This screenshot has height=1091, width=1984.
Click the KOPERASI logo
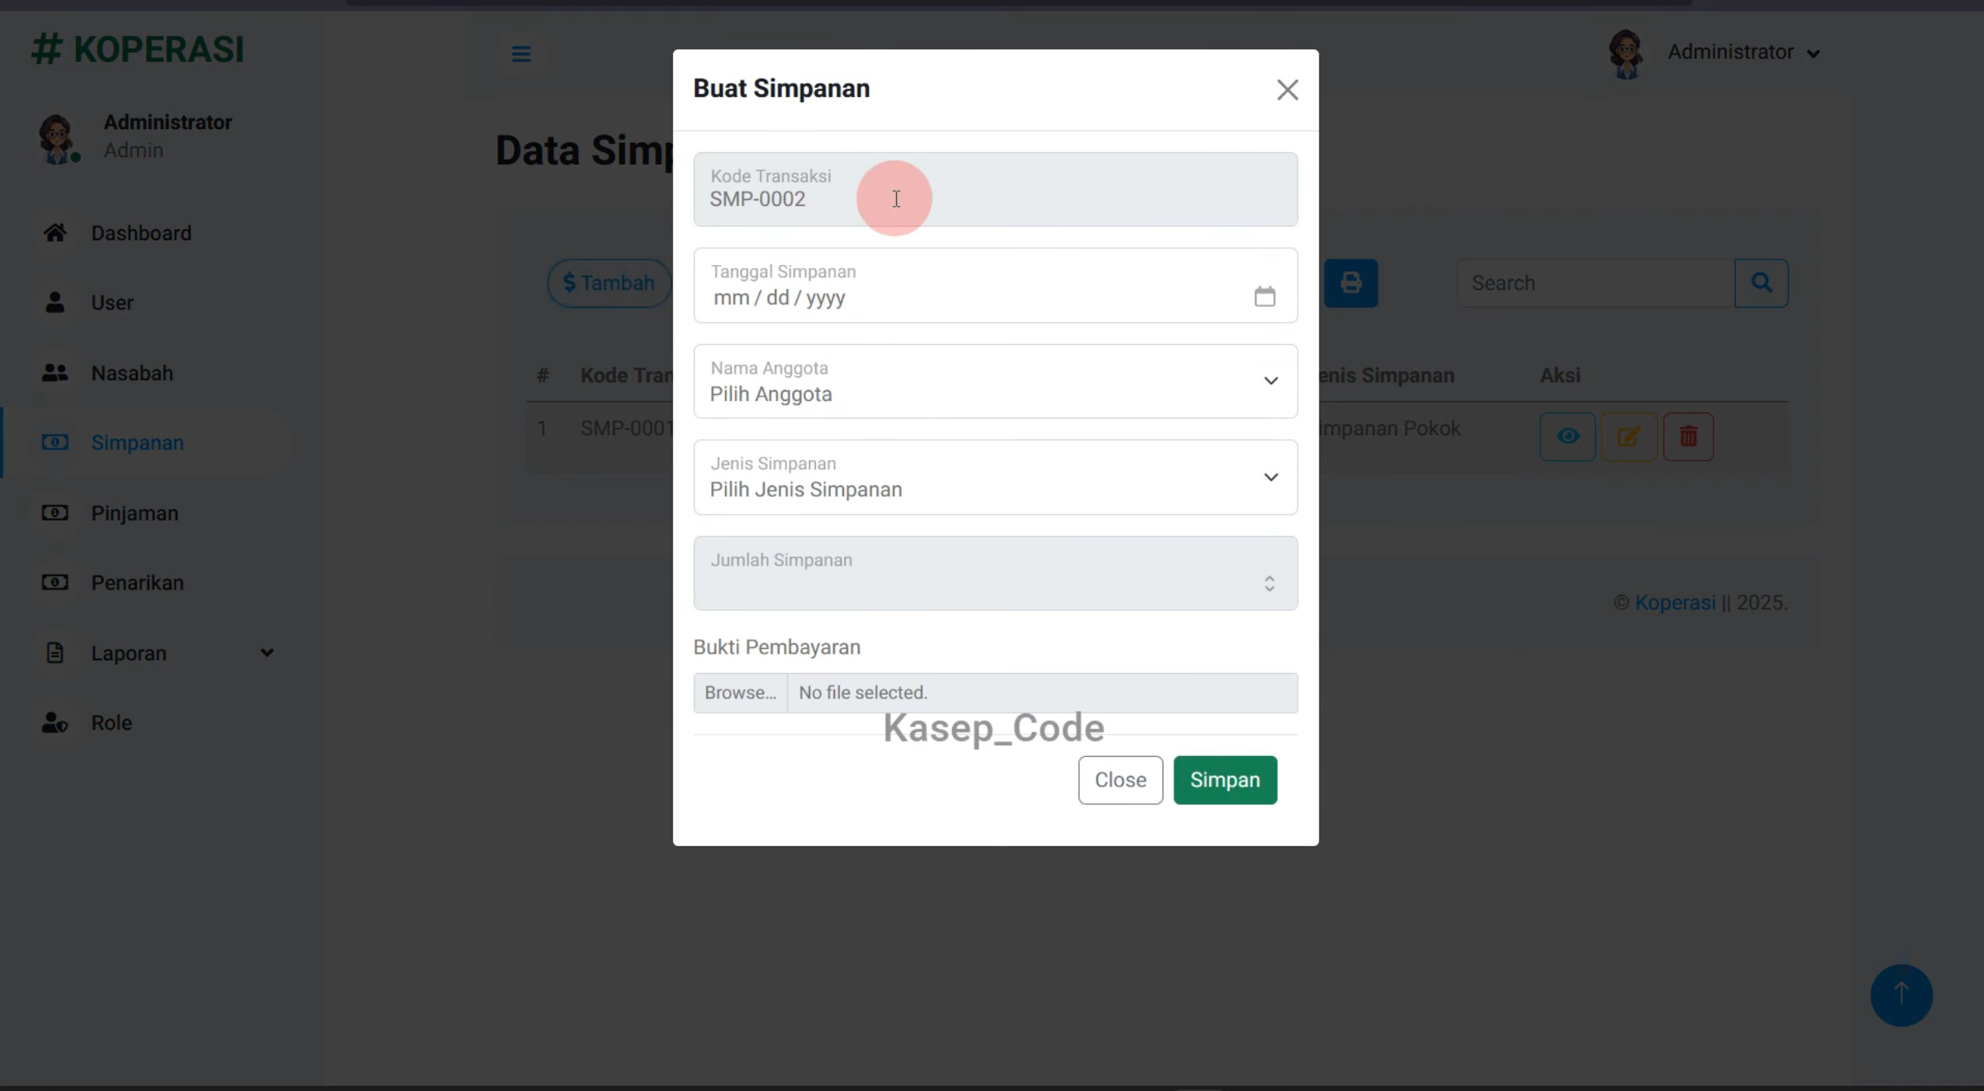point(138,49)
